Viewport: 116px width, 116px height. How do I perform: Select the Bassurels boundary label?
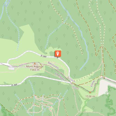point(53,65)
